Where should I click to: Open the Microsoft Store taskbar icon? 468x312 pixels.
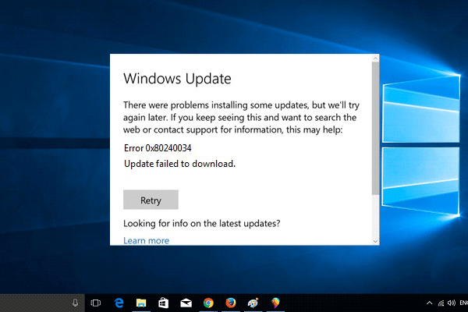(x=164, y=302)
